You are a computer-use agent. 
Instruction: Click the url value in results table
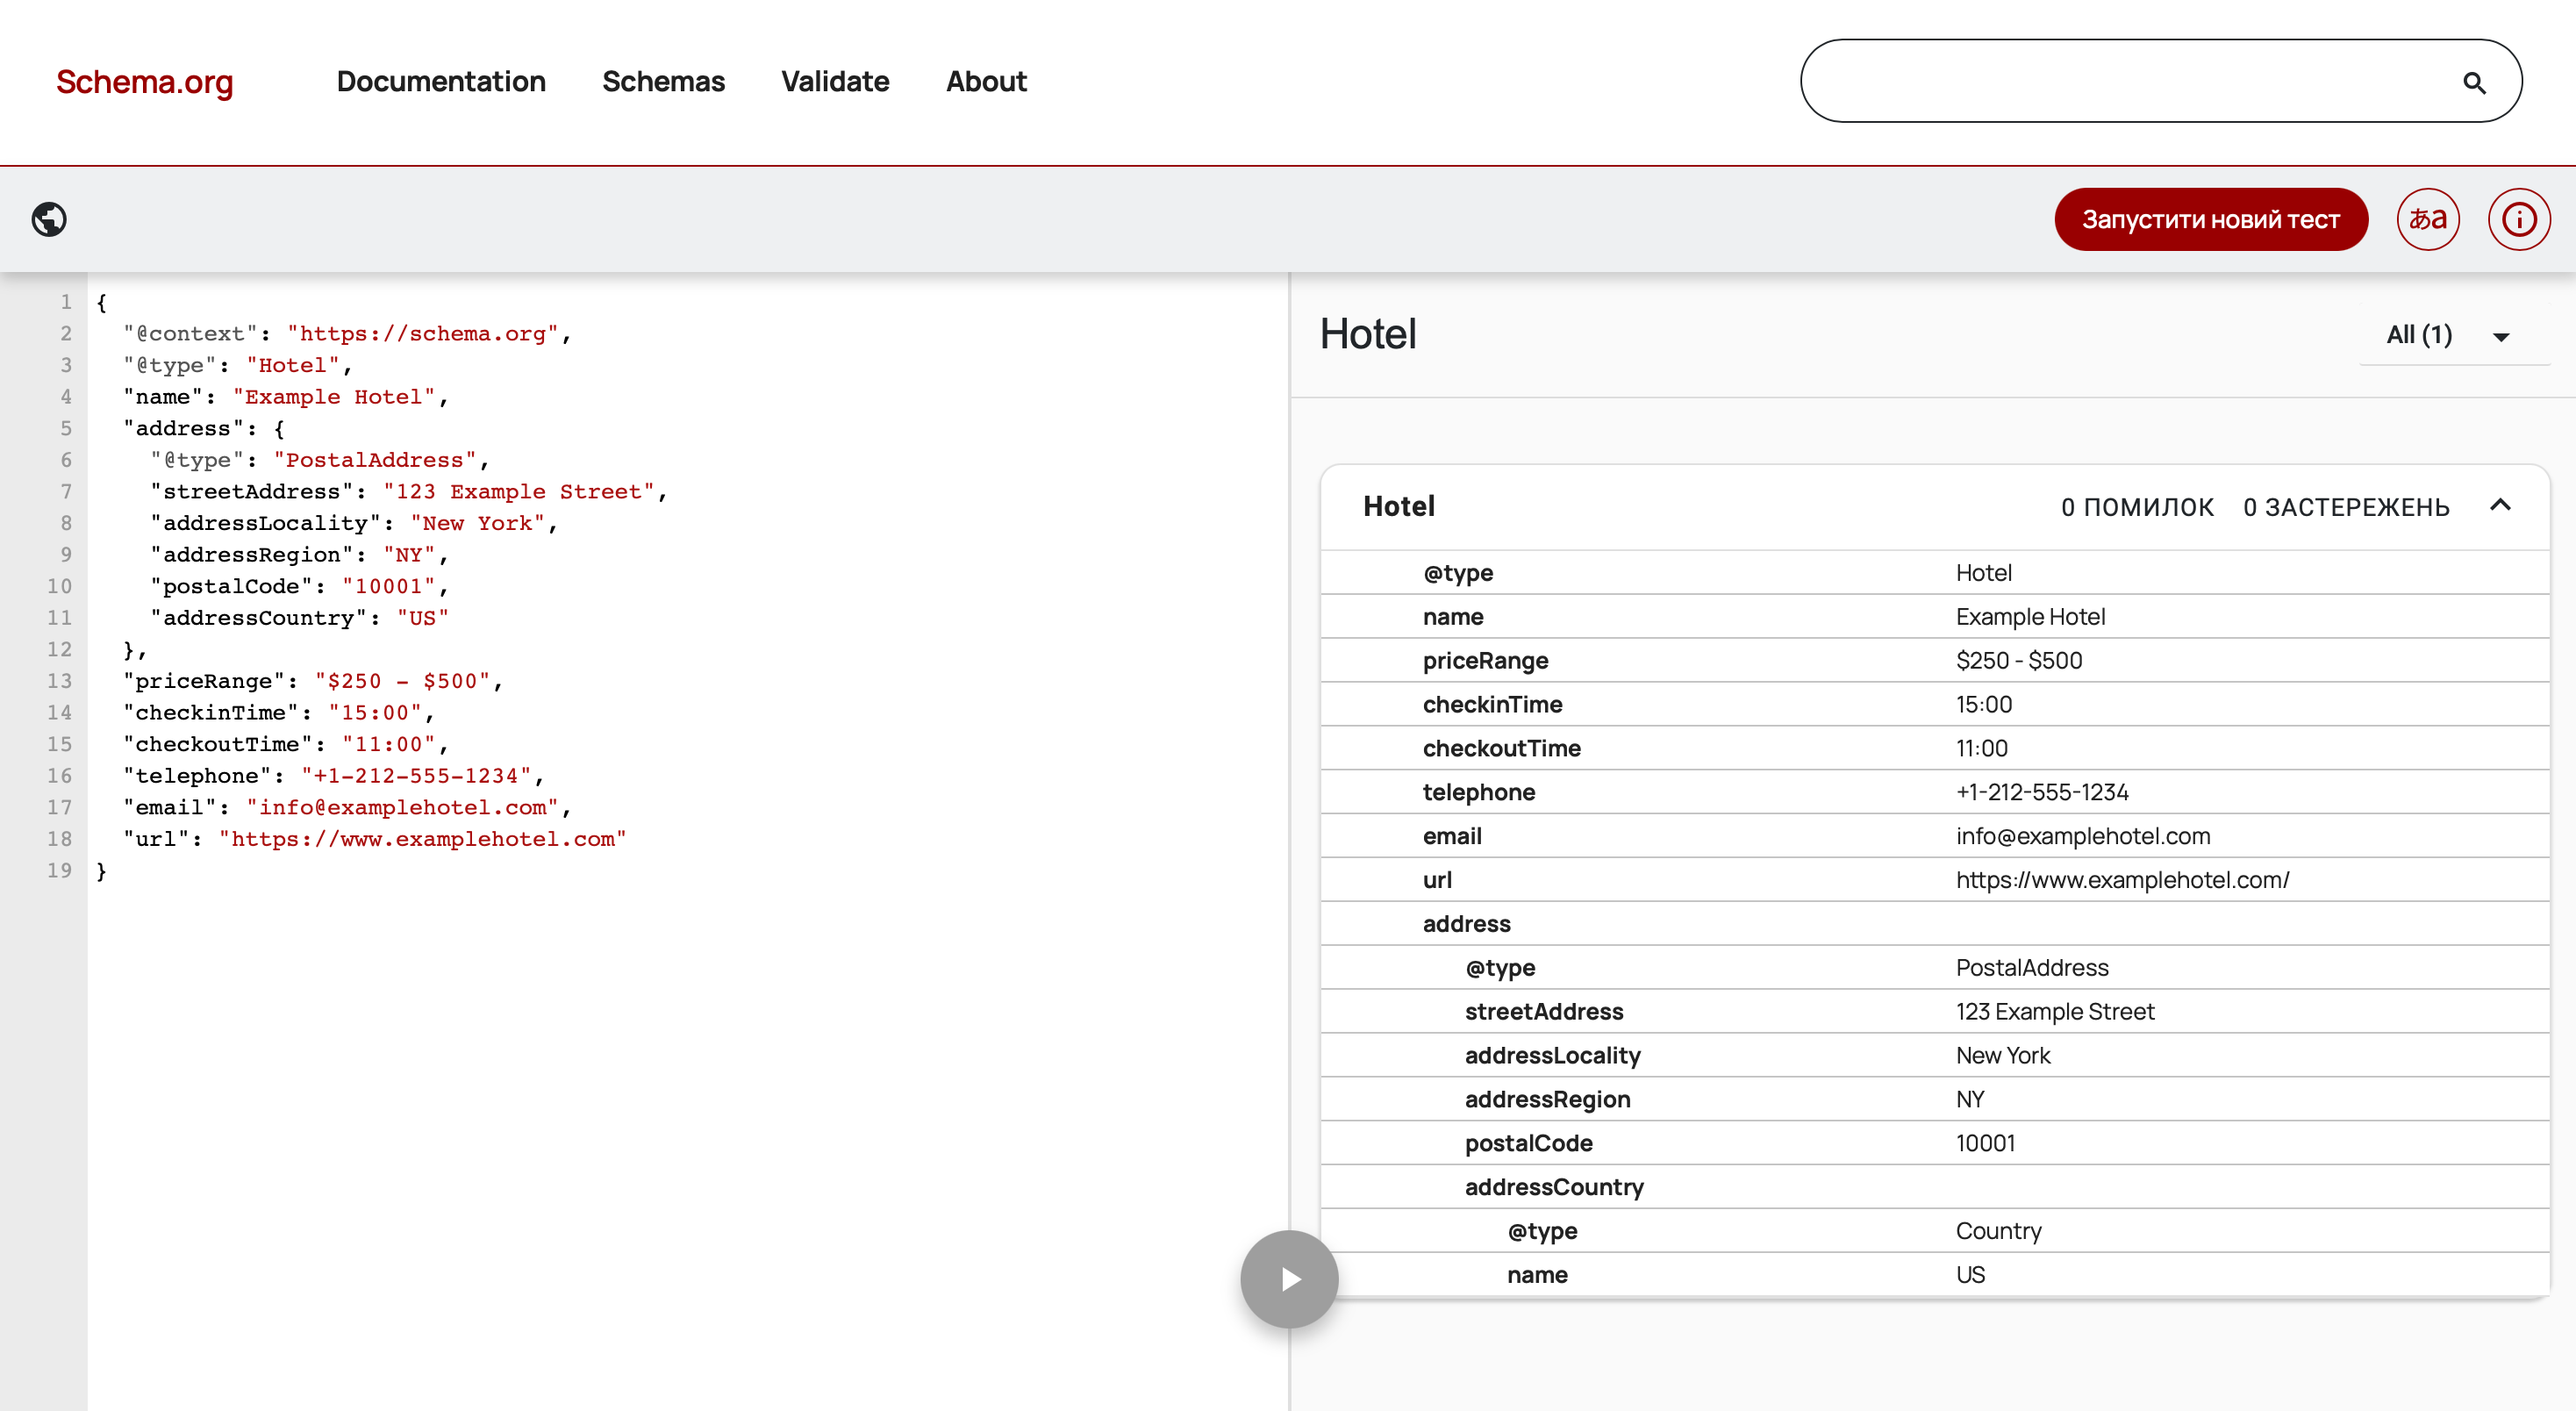point(2122,880)
